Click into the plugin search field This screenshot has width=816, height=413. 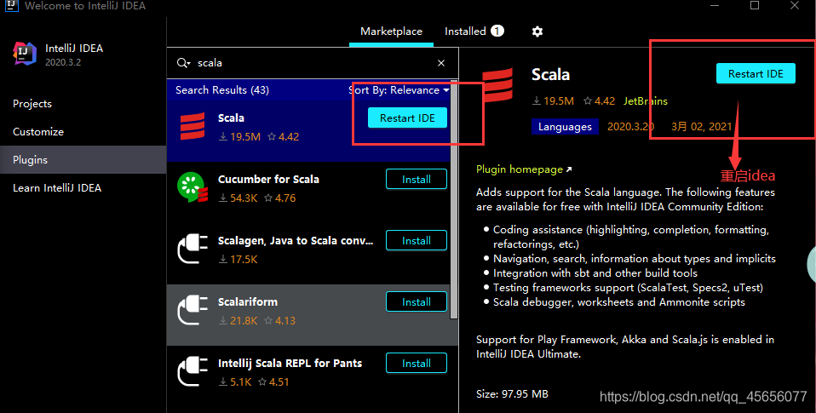coord(313,63)
